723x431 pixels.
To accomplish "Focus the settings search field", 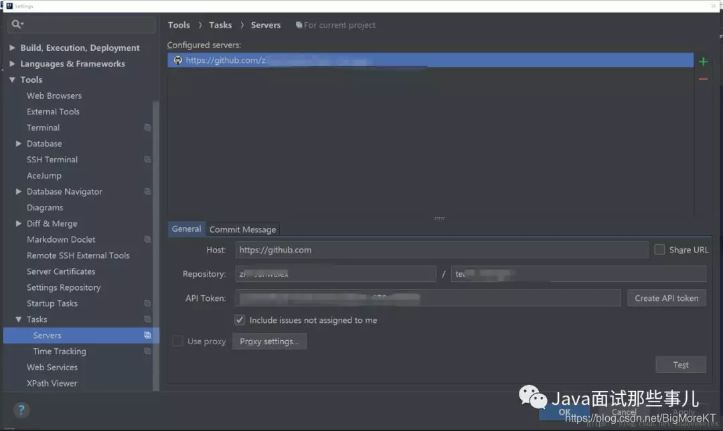I will [81, 24].
